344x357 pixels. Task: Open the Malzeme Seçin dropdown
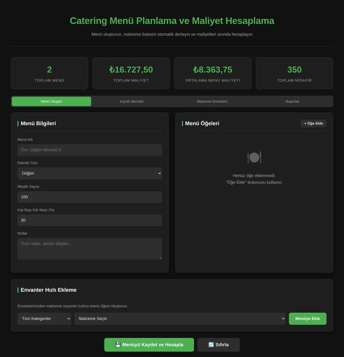pyautogui.click(x=180, y=319)
